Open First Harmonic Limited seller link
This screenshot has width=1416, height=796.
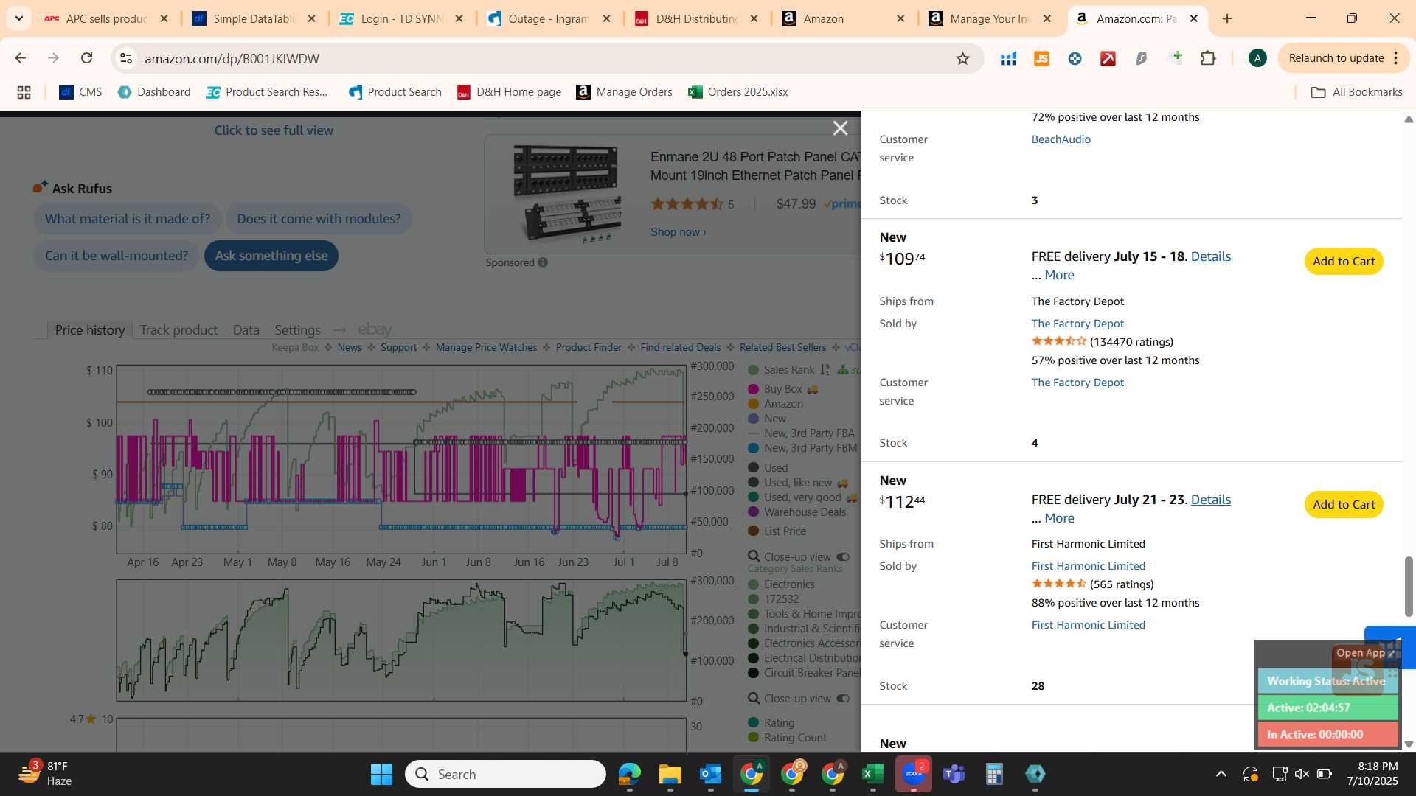1088,566
